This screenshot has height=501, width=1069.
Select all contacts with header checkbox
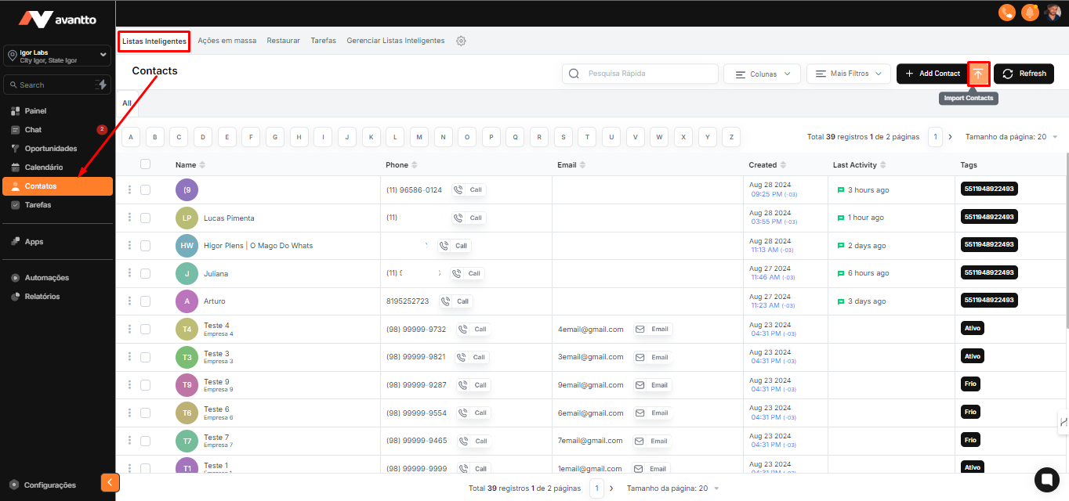click(x=145, y=164)
